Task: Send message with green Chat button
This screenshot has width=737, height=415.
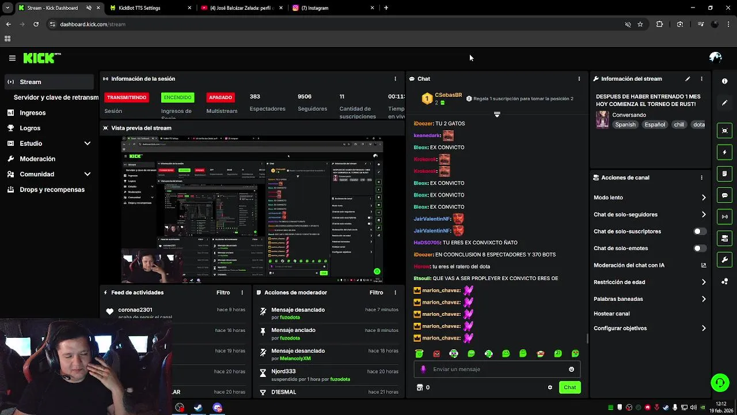Action: point(569,387)
